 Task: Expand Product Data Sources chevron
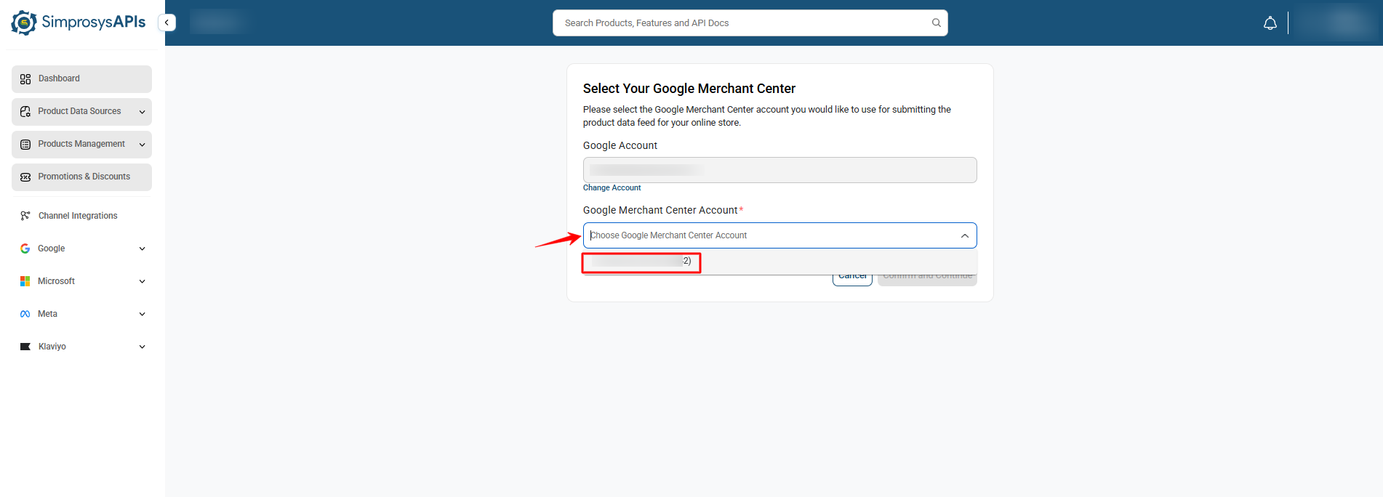pyautogui.click(x=142, y=112)
